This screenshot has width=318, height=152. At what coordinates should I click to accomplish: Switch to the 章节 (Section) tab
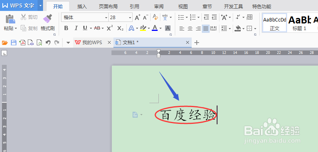click(x=207, y=7)
